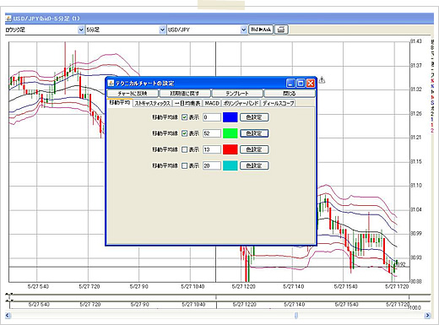Switch to the MACD tab
The image size is (439, 325).
pyautogui.click(x=212, y=103)
